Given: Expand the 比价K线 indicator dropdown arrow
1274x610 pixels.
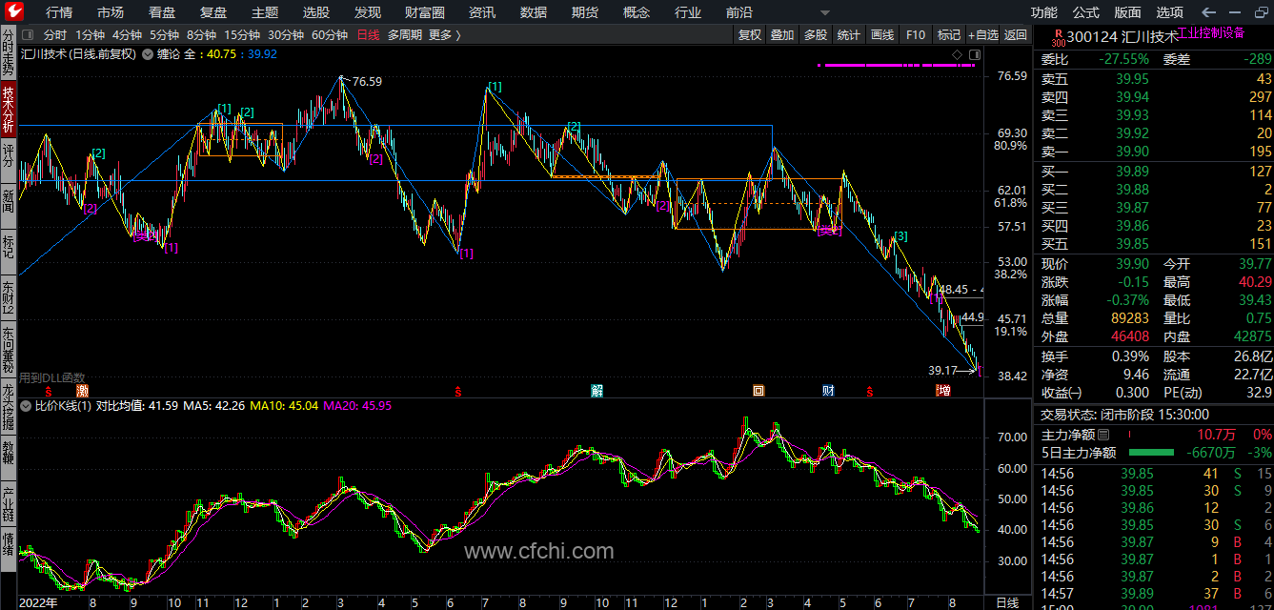Looking at the screenshot, I should tap(26, 406).
